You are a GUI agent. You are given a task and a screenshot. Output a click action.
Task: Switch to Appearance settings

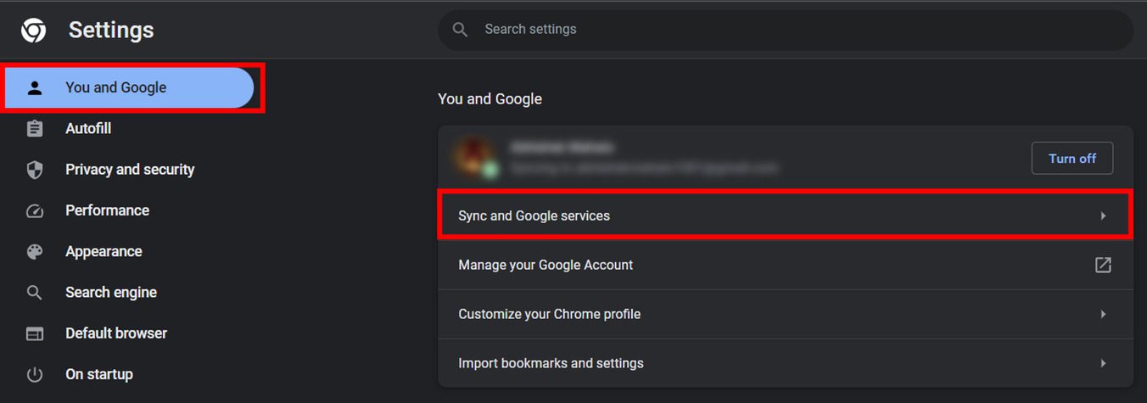pyautogui.click(x=104, y=251)
